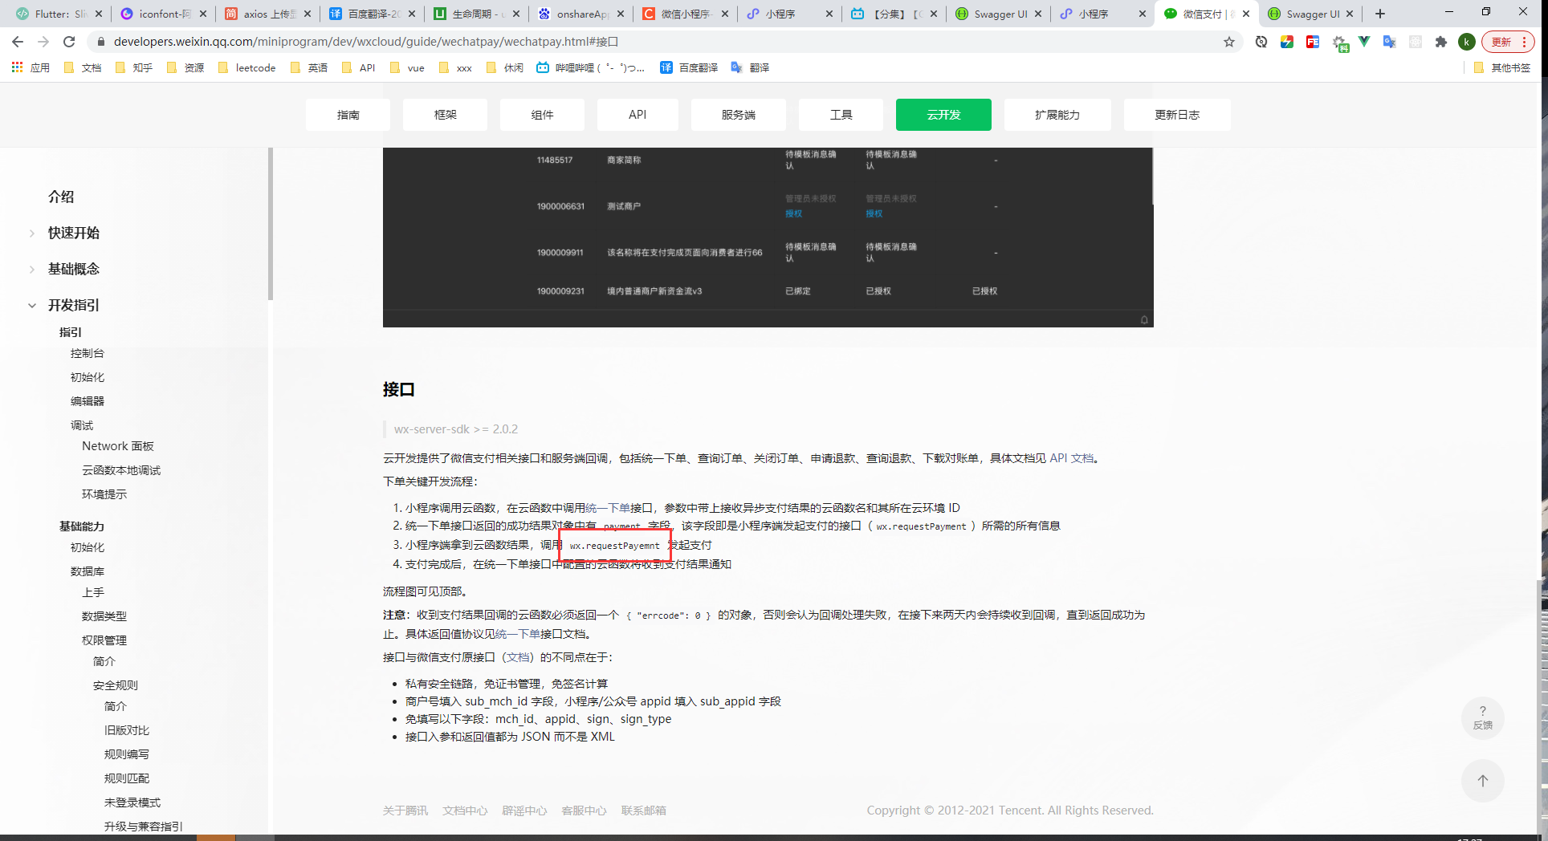This screenshot has height=841, width=1548.
Task: Select the 工具 navigation tab
Action: (841, 115)
